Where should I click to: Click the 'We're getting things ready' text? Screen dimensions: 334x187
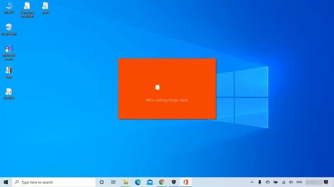coord(167,100)
